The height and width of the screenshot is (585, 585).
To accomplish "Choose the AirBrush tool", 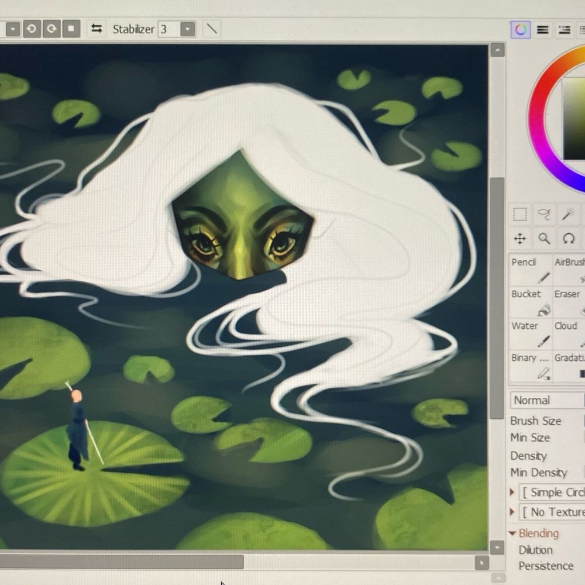I will click(x=569, y=270).
